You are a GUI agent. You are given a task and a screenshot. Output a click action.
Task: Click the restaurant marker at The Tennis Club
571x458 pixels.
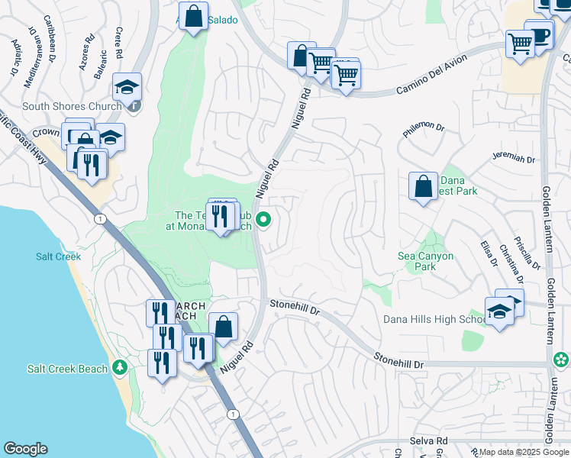click(x=220, y=218)
